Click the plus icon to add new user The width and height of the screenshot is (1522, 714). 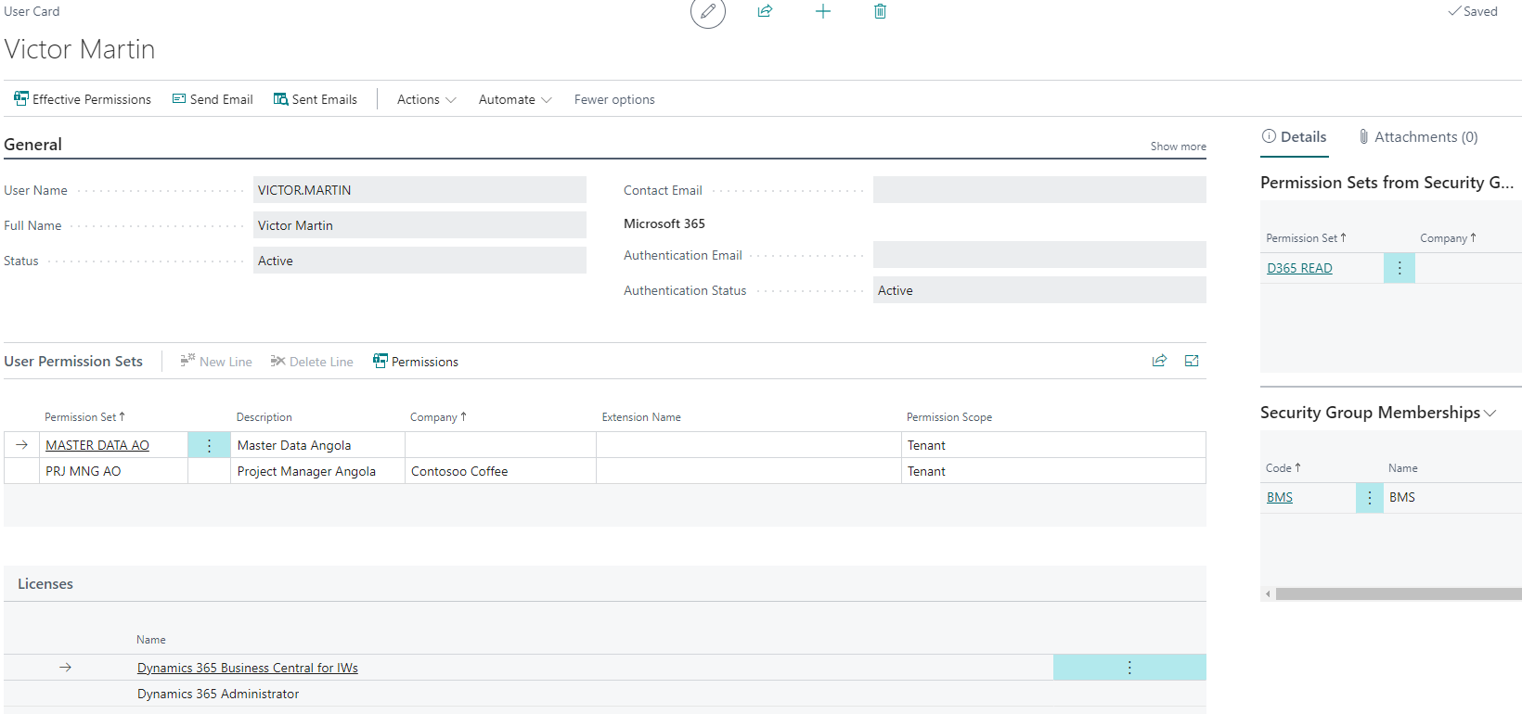click(822, 11)
